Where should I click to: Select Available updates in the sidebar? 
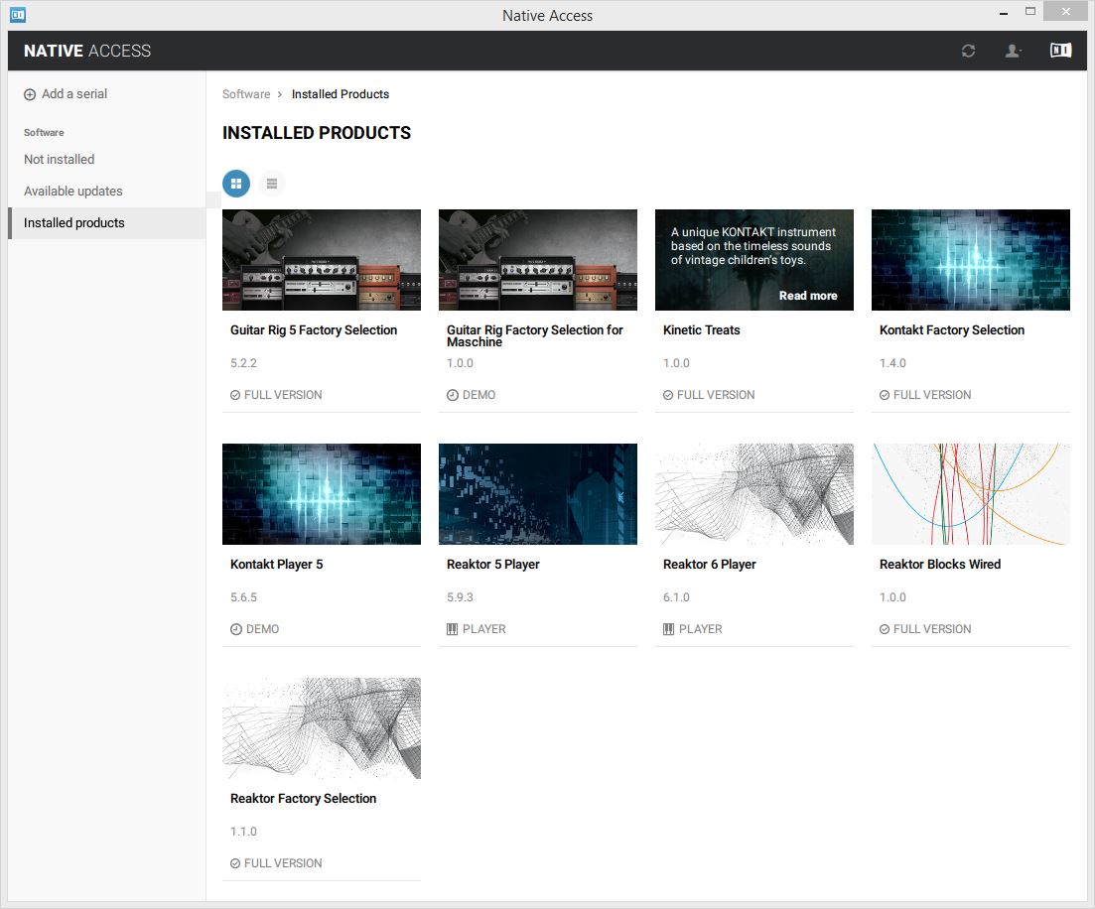(x=72, y=191)
